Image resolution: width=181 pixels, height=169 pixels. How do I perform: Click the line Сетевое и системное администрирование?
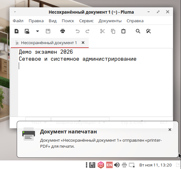[x=78, y=59]
